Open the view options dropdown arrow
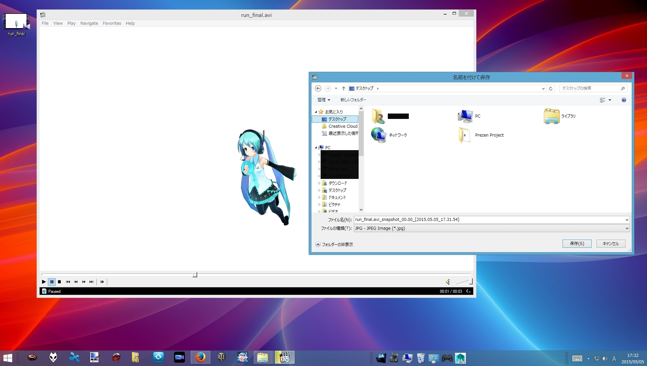The height and width of the screenshot is (366, 647). click(610, 100)
